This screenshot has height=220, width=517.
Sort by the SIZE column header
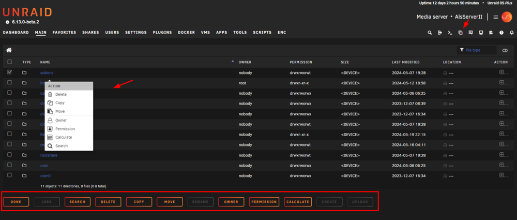pyautogui.click(x=345, y=62)
